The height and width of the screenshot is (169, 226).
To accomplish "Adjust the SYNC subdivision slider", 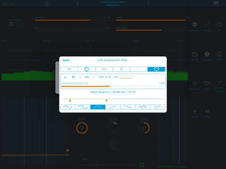I will pyautogui.click(x=139, y=78).
